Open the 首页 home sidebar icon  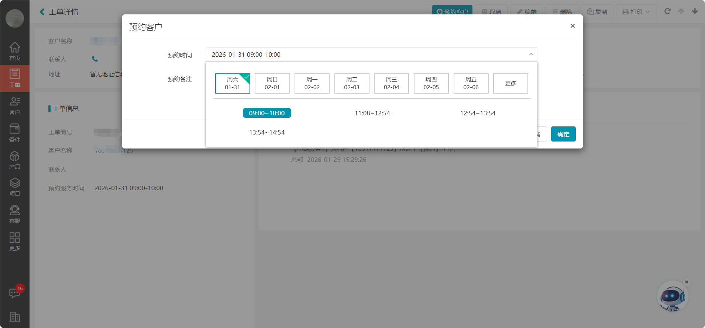14,51
